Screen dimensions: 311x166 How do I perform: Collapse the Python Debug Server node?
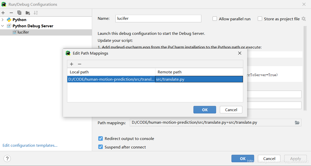pos(3,26)
